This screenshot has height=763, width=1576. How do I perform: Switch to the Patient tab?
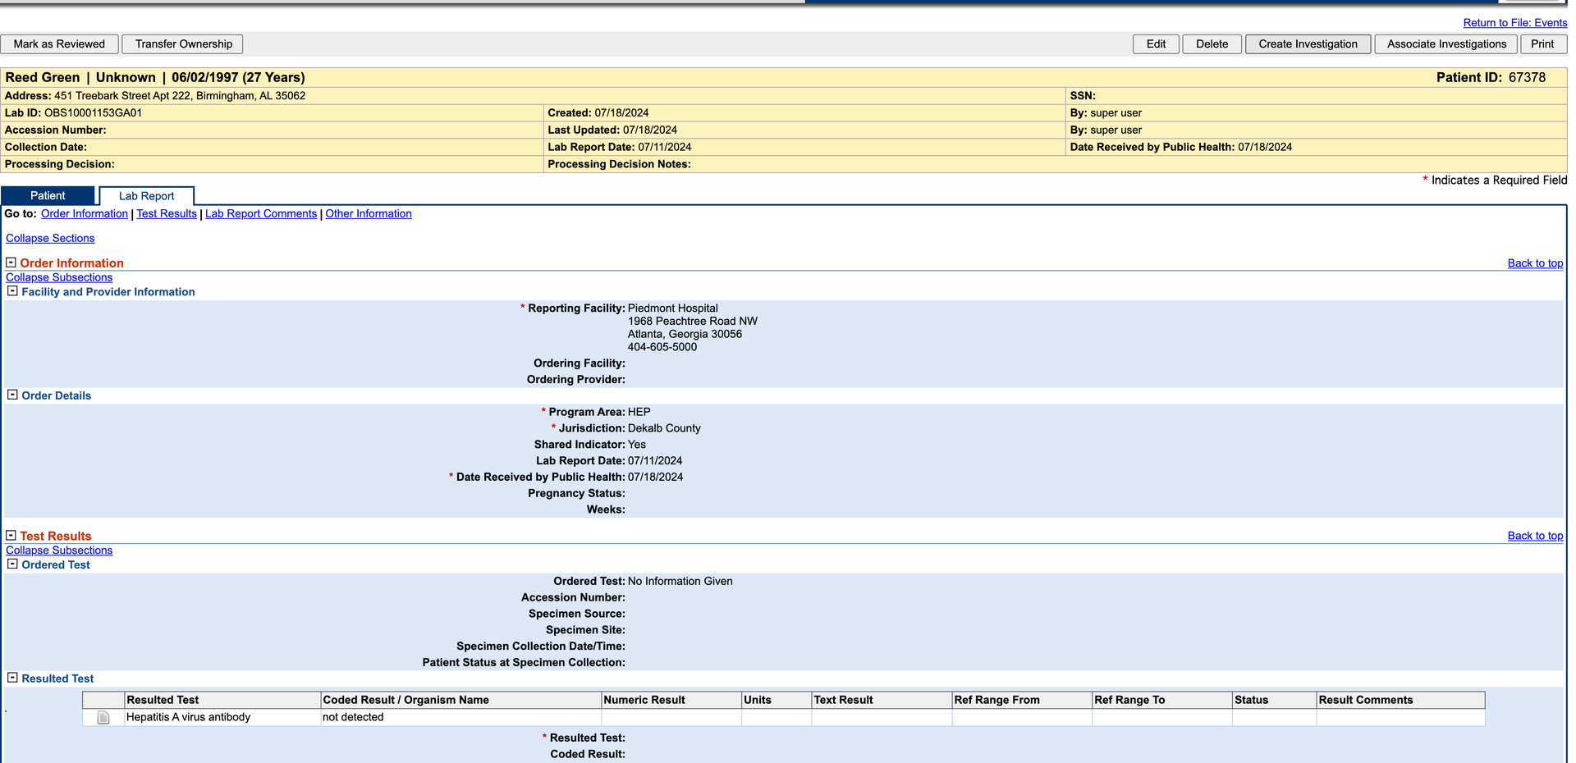[x=48, y=195]
